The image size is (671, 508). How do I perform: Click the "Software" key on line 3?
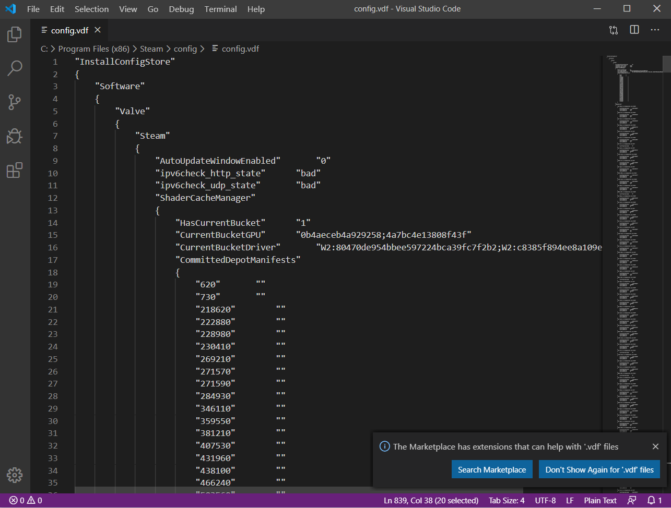(x=120, y=86)
